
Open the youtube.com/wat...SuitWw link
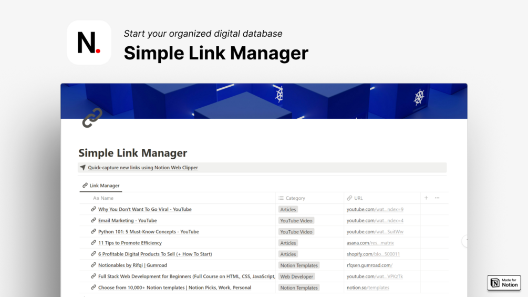[x=375, y=232]
